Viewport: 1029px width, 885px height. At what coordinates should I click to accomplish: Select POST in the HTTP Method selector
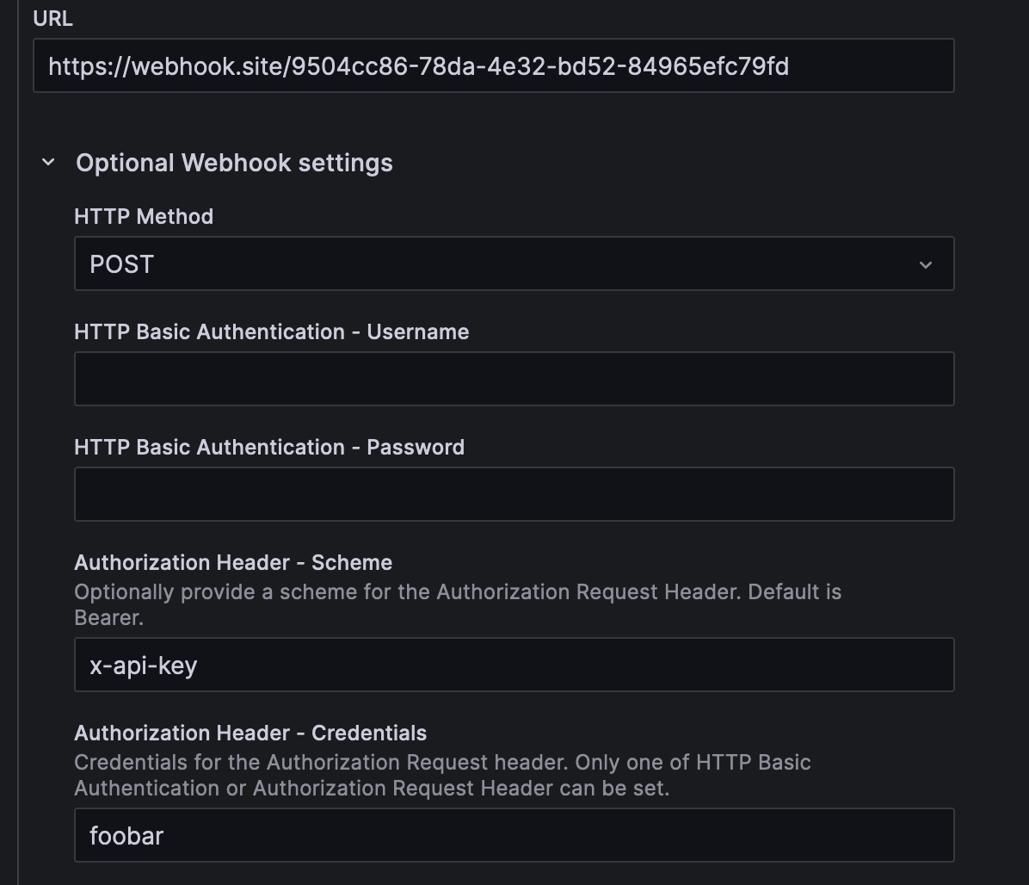point(514,263)
